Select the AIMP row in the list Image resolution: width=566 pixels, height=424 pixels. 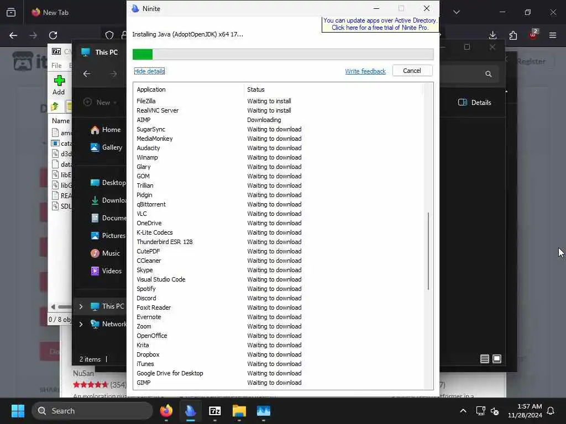279,120
